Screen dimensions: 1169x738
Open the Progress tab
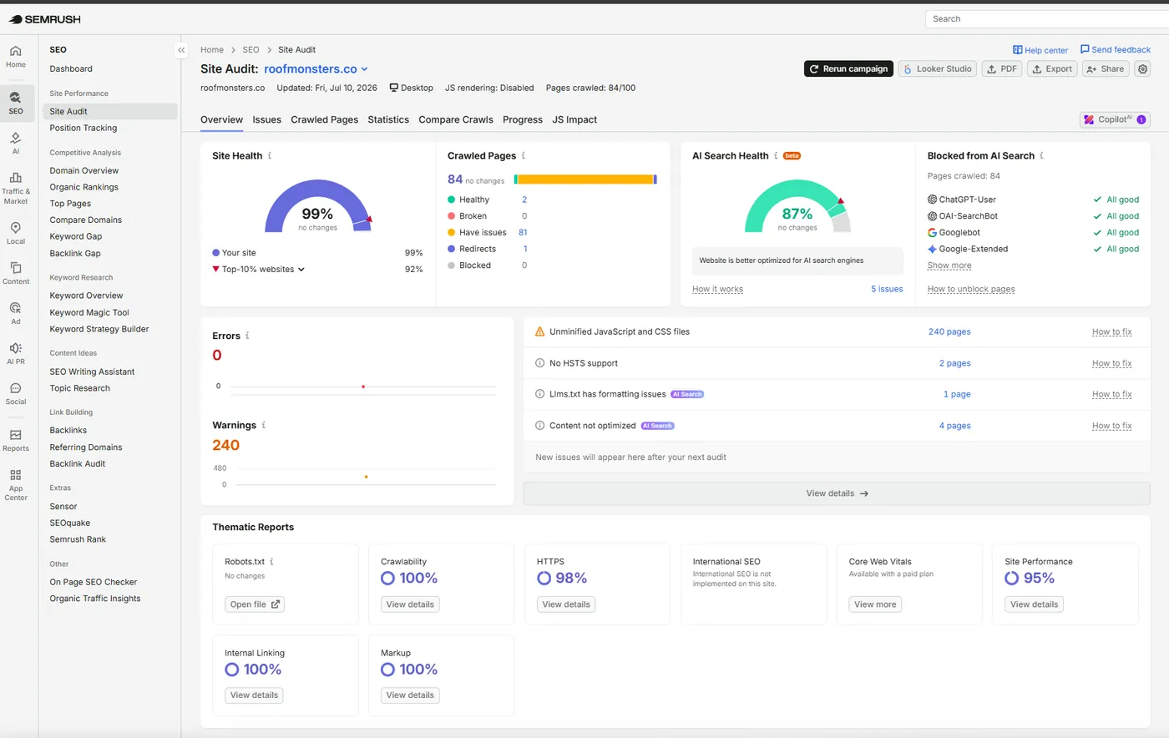click(523, 119)
